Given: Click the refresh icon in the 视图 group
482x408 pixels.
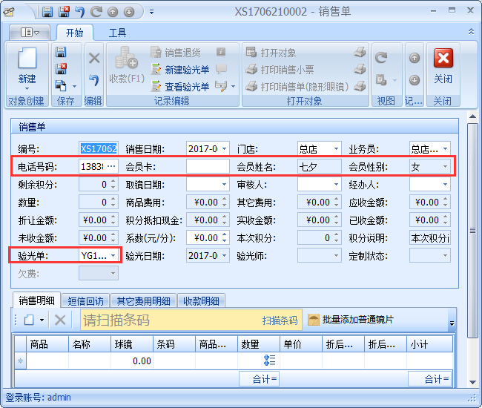Looking at the screenshot, I should point(381,58).
